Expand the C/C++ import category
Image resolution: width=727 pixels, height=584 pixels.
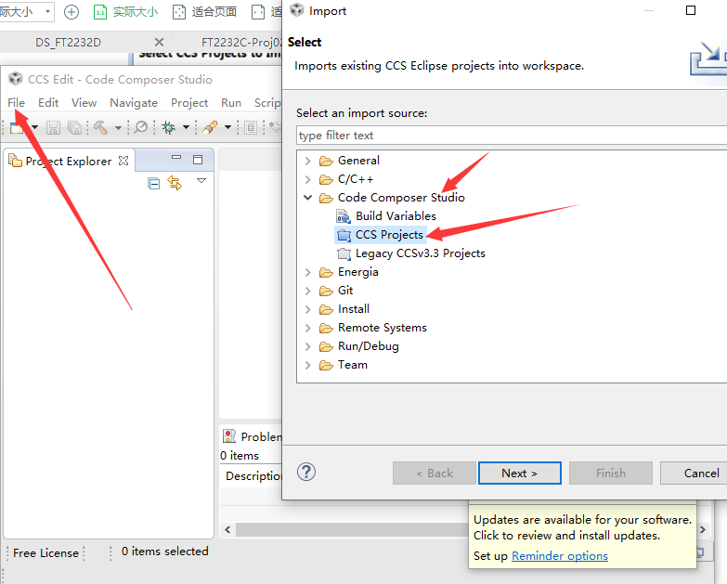pyautogui.click(x=307, y=179)
